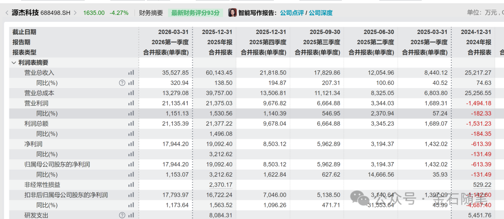The width and height of the screenshot is (504, 219).
Task: Open the 公司深度 report link
Action: 321,13
